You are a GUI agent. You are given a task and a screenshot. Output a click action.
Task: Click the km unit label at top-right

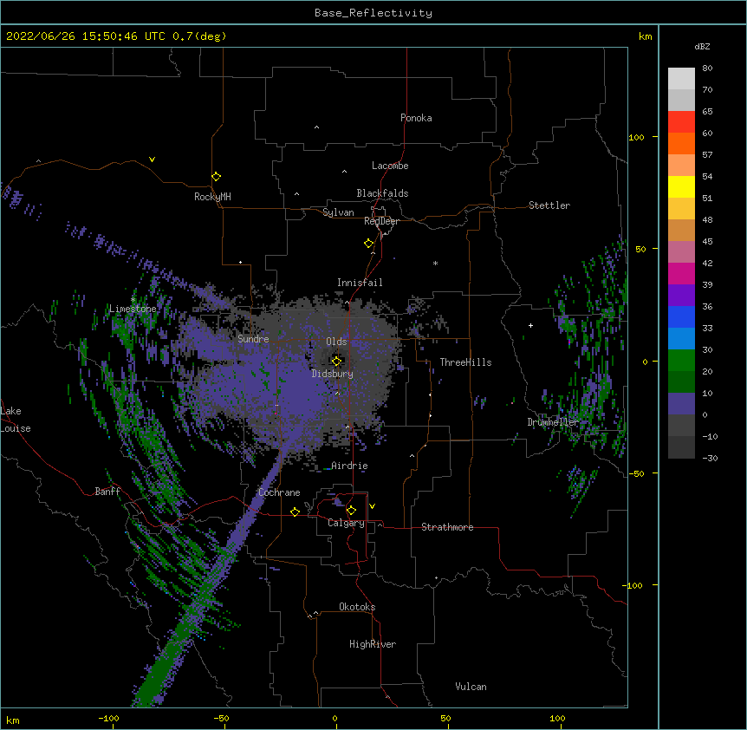point(646,36)
